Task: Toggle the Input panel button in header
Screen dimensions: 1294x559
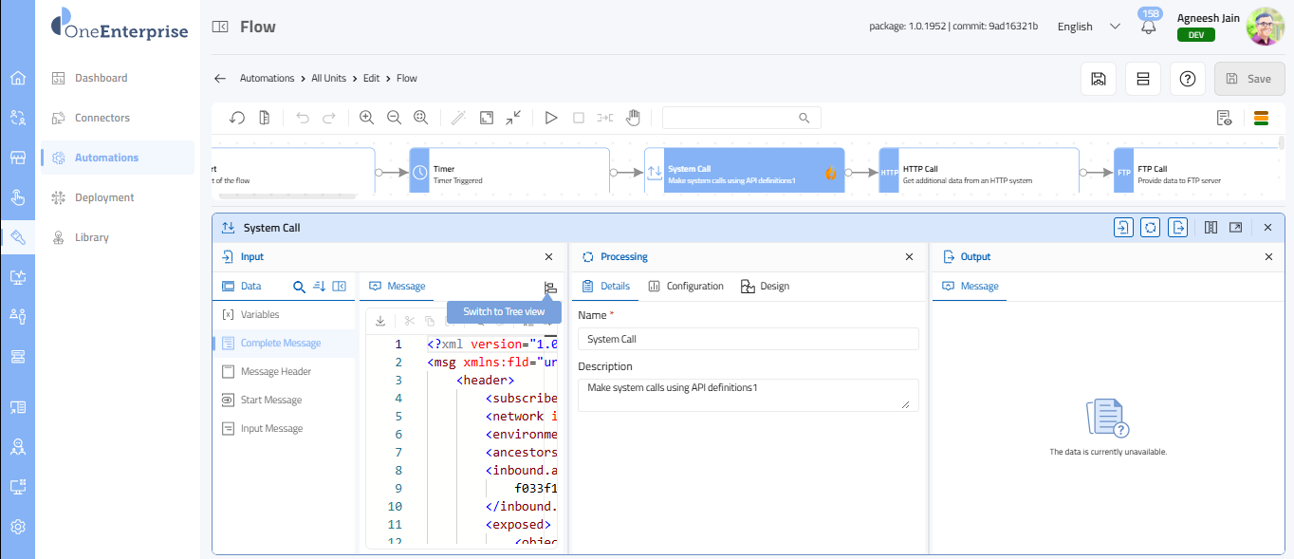Action: pos(1123,228)
